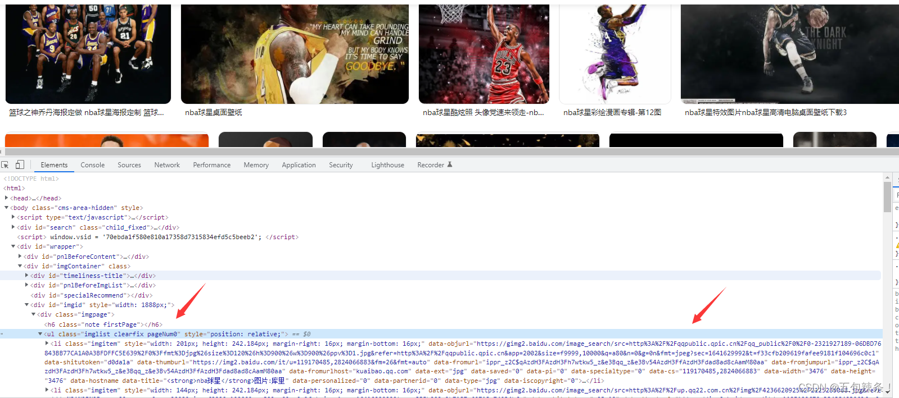The height and width of the screenshot is (398, 899).
Task: Open the Lighthouse tab
Action: click(x=387, y=165)
